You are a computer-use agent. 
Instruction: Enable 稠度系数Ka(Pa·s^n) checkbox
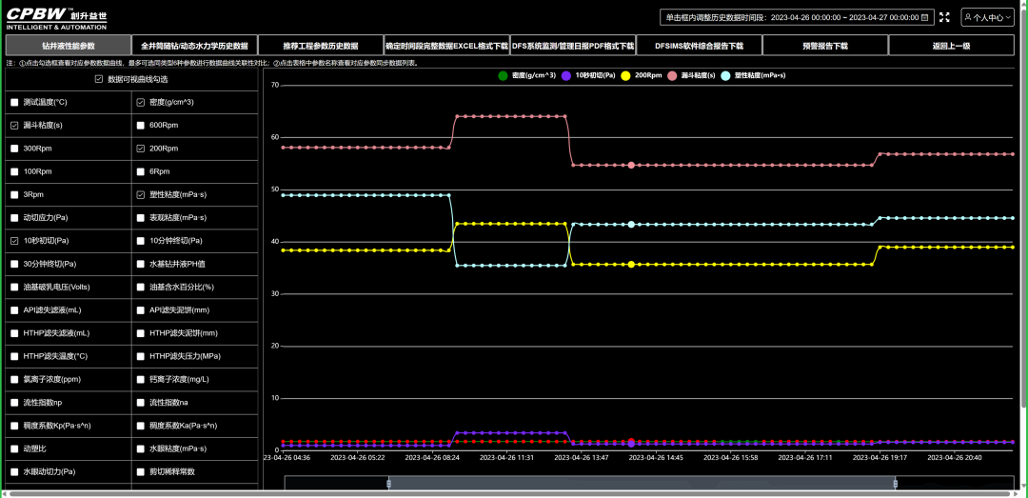coord(140,426)
